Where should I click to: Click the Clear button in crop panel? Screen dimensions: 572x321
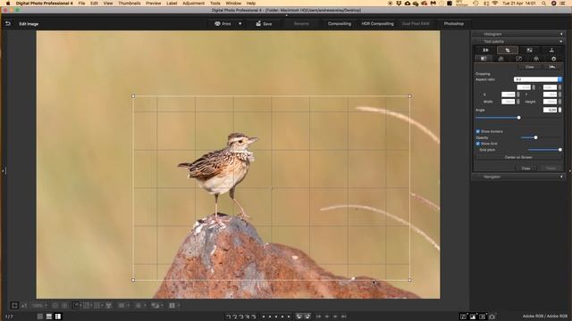[x=530, y=67]
